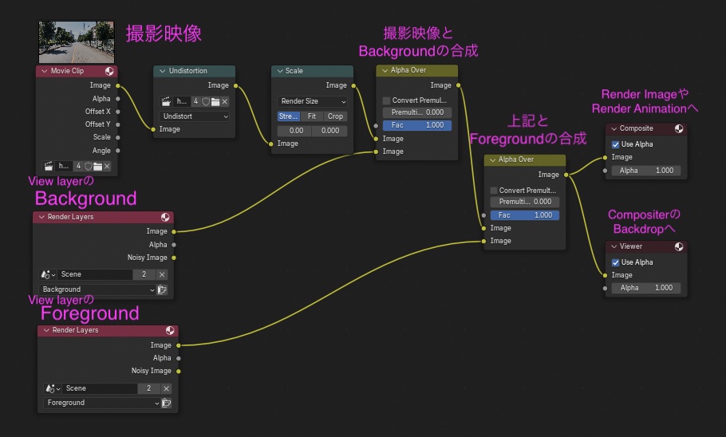Open the Render Size dropdown in the Scale node

click(312, 101)
